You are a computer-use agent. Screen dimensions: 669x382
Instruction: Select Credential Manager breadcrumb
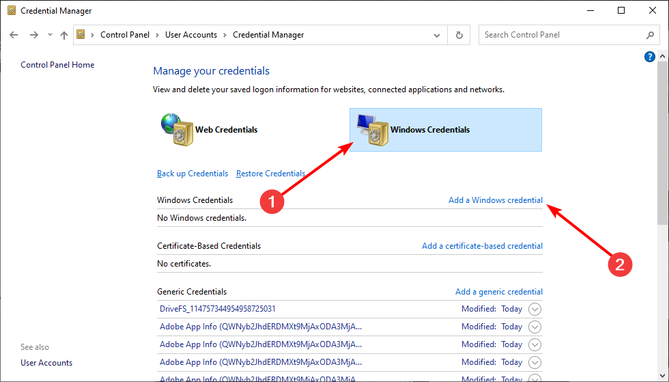tap(268, 35)
